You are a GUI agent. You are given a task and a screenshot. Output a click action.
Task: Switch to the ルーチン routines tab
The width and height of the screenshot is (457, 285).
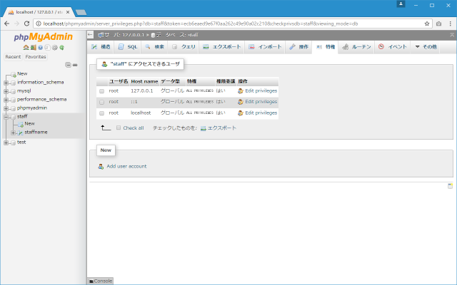pos(356,47)
